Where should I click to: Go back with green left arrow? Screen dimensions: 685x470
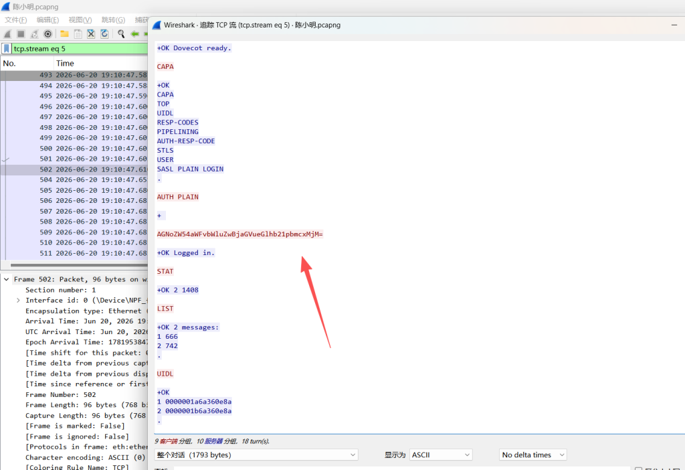point(134,34)
